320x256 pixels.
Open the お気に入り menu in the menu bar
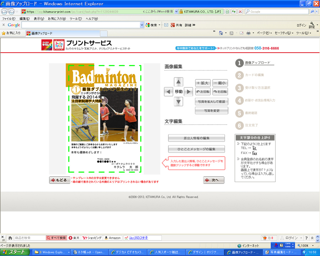(57, 18)
